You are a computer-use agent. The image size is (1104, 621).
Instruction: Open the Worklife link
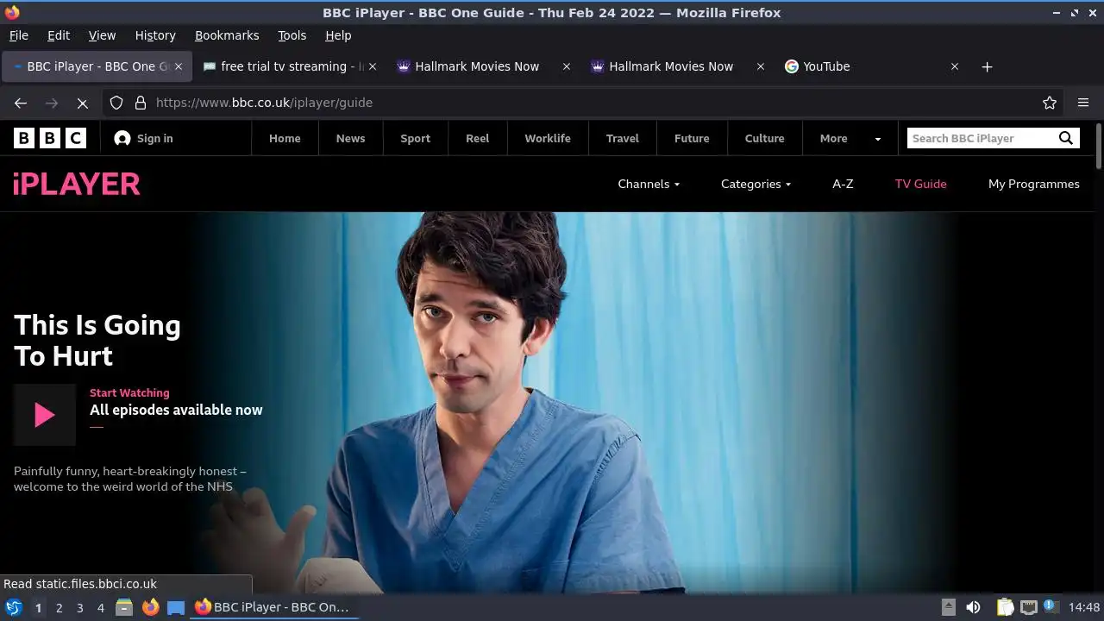click(x=548, y=138)
